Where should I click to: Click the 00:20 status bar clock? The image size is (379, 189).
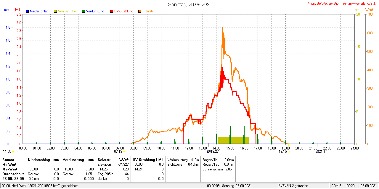pos(351,186)
